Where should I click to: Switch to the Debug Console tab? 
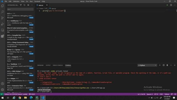pyautogui.click(x=58, y=65)
